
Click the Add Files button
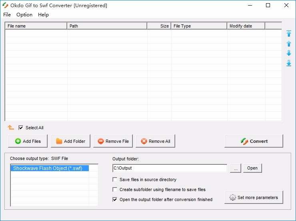28,141
